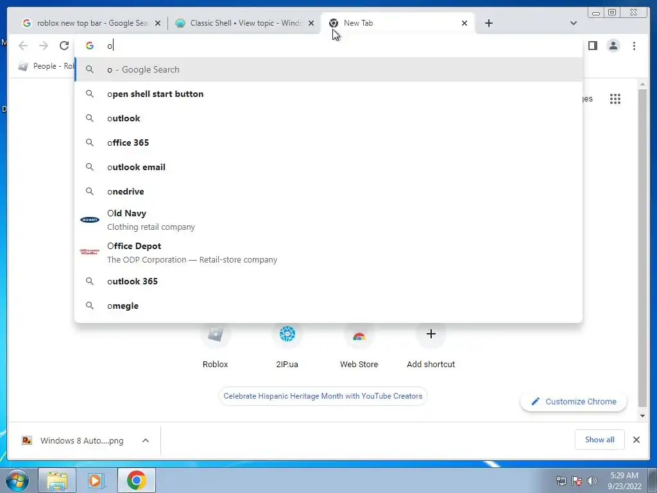657x493 pixels.
Task: Click search icon beside 'outlook 365'
Action: pyautogui.click(x=90, y=281)
